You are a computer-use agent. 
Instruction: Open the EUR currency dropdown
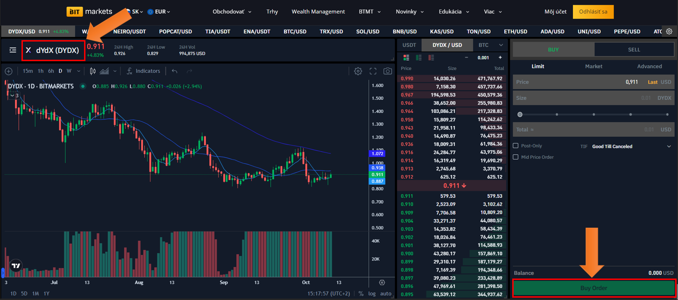tap(159, 12)
